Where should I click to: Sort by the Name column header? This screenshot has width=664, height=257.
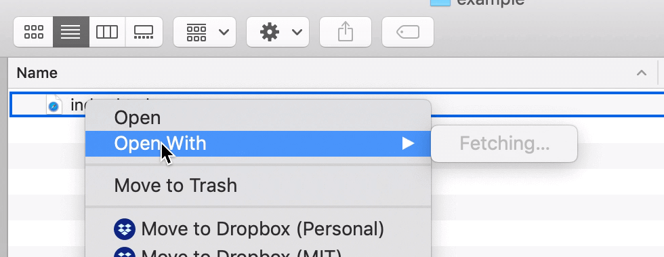37,73
